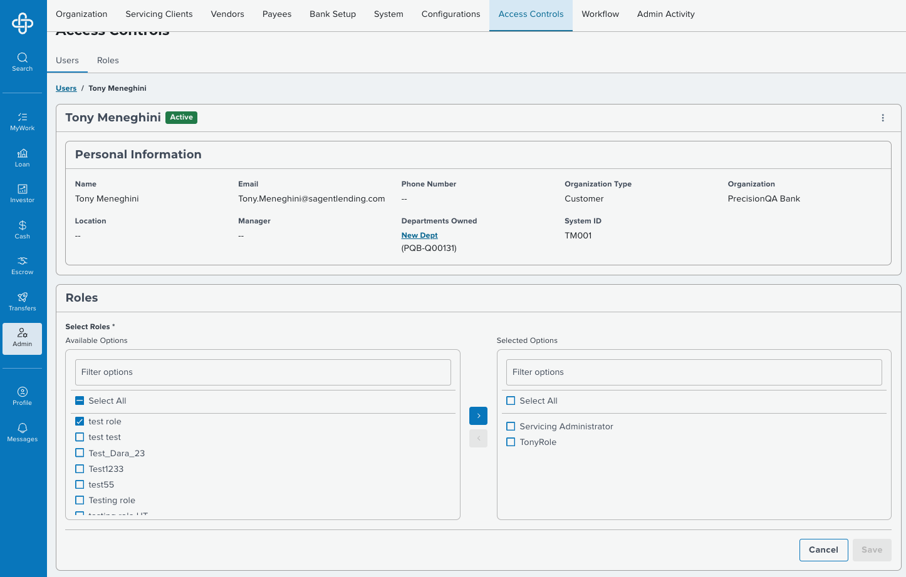Screen dimensions: 906x577
Task: Check Servicing Administrator in selected list
Action: 511,426
